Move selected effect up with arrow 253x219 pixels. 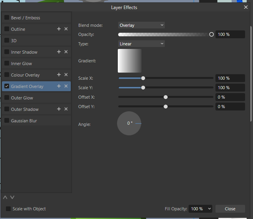[x=5, y=197]
